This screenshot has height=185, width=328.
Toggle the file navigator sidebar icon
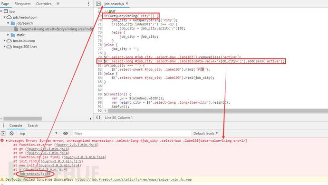(98, 3)
